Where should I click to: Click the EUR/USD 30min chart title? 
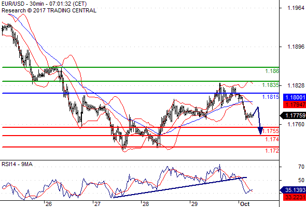click(44, 4)
